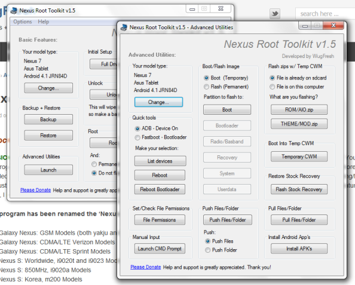Image resolution: width=355 pixels, height=285 pixels.
Task: Click the website search here field
Action: (x=325, y=14)
